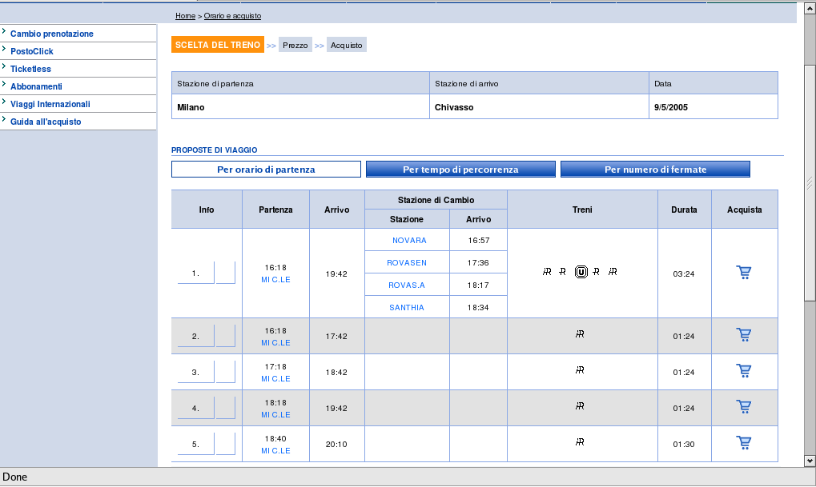This screenshot has width=816, height=487.
Task: Click the PROPOSTE DI VIAGGIO heading
Action: (x=215, y=150)
